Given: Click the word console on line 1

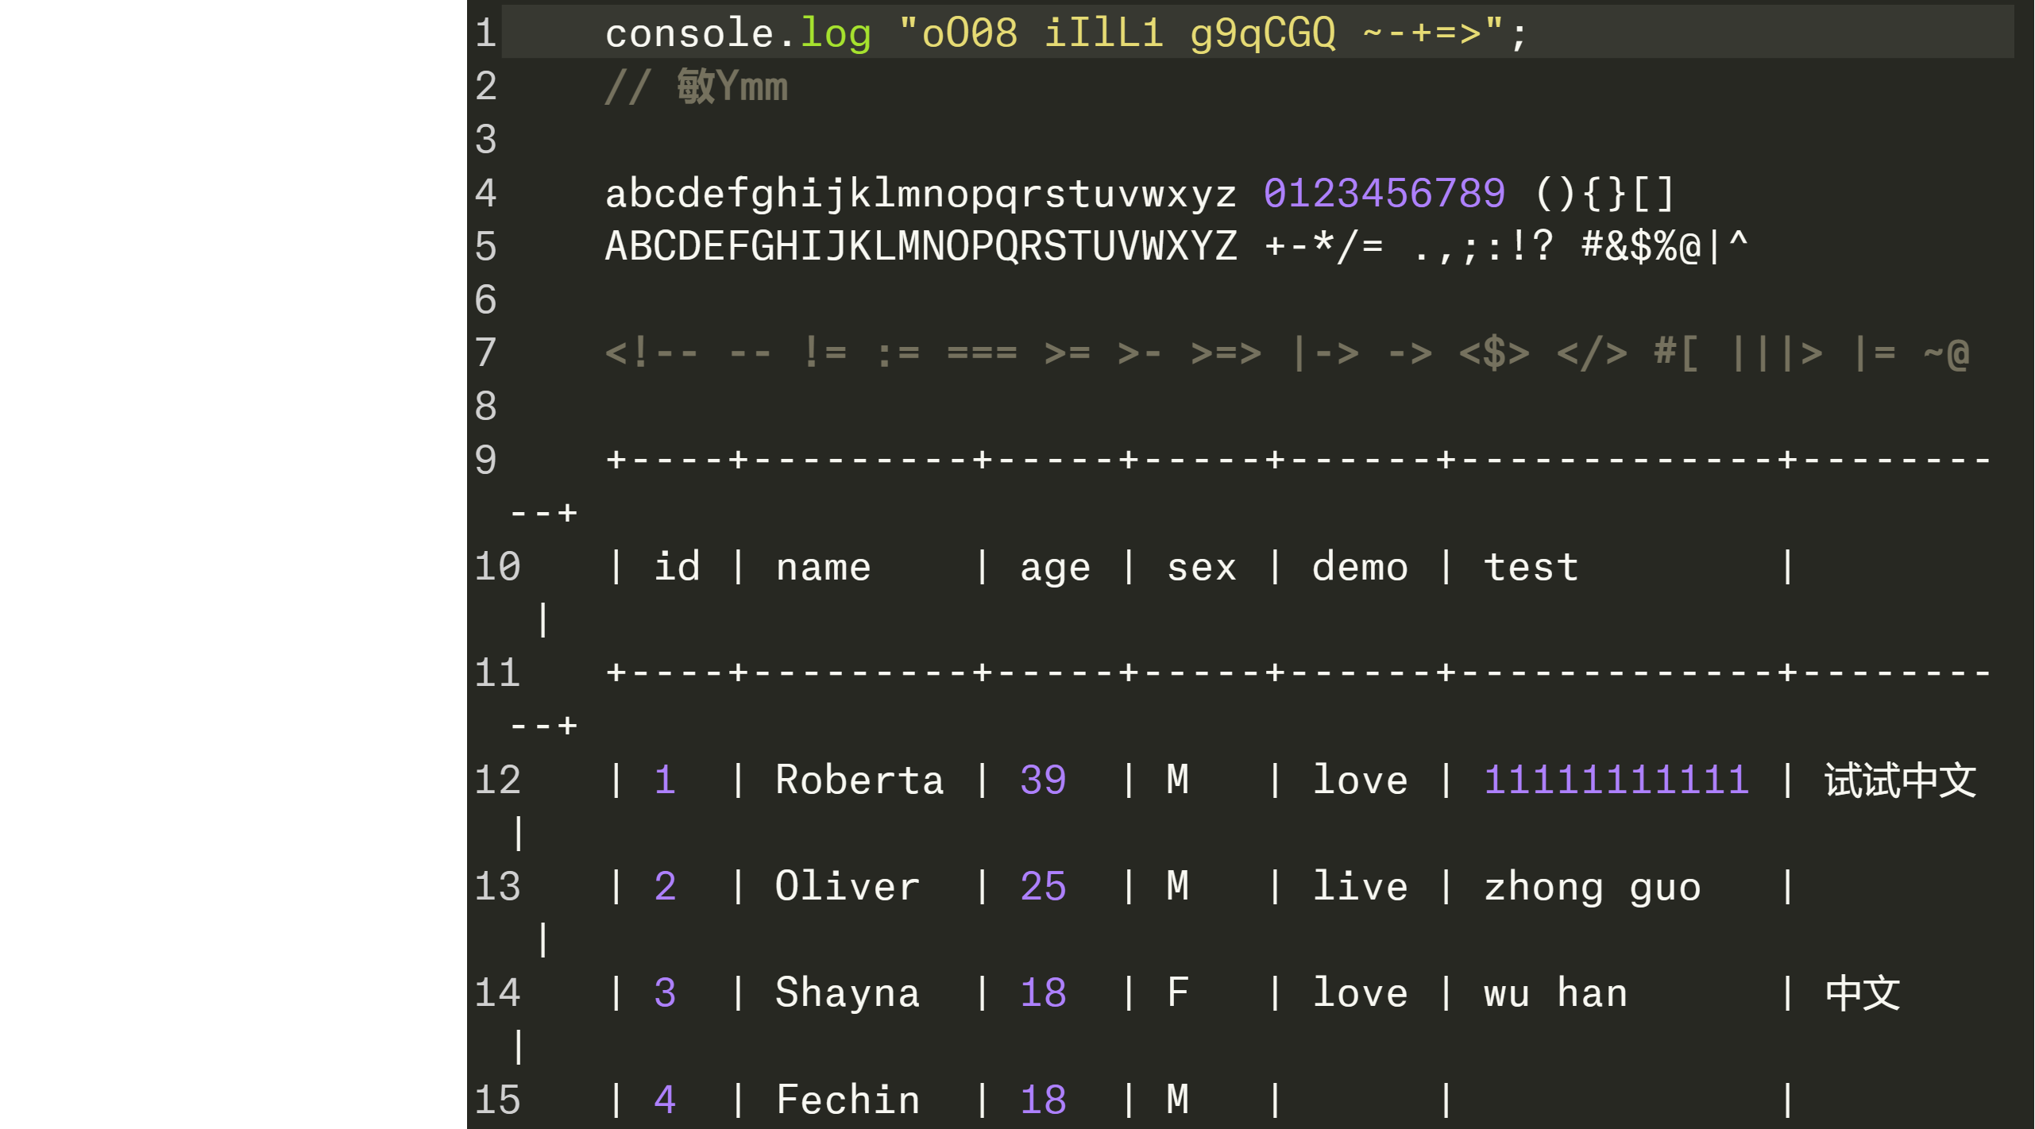Looking at the screenshot, I should click(x=689, y=34).
